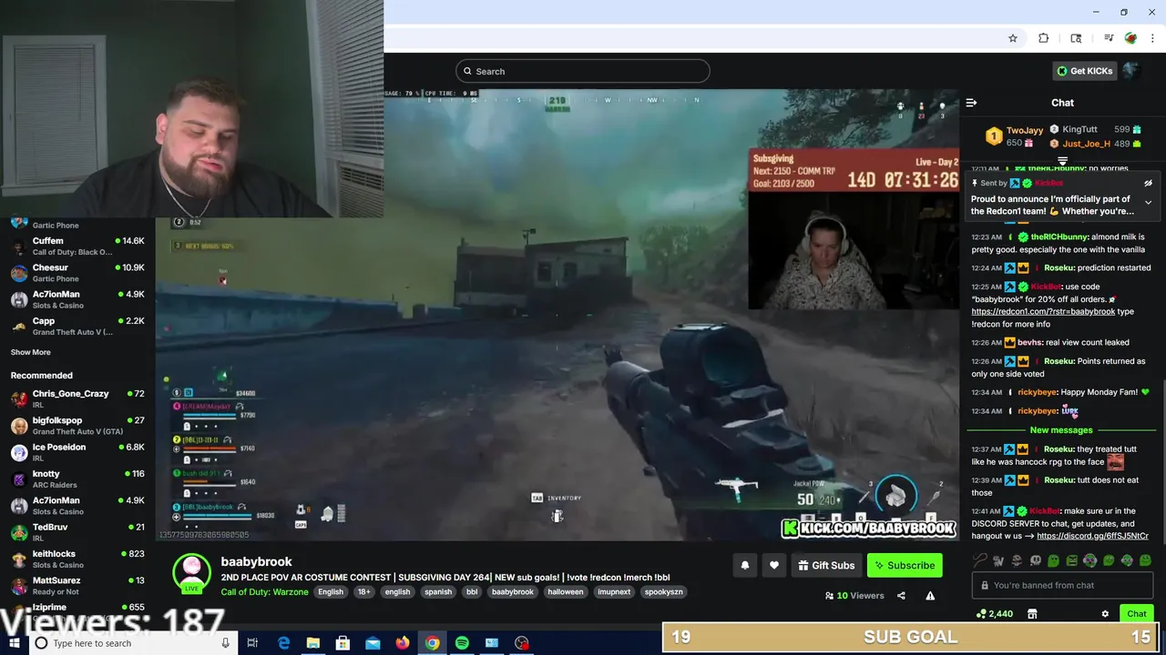Click the banned chat input field

pos(1062,585)
